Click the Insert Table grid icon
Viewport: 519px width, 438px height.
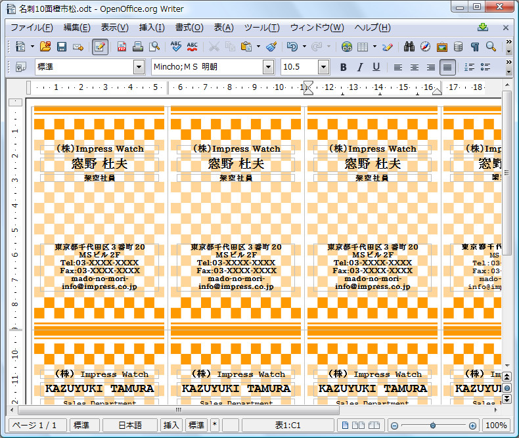[363, 47]
